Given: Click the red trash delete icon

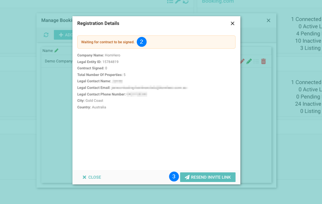Looking at the screenshot, I should tap(263, 61).
